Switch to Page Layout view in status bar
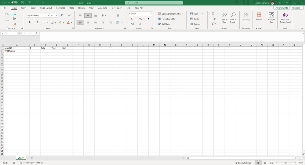Image resolution: width=305 pixels, height=165 pixels. [x=265, y=163]
